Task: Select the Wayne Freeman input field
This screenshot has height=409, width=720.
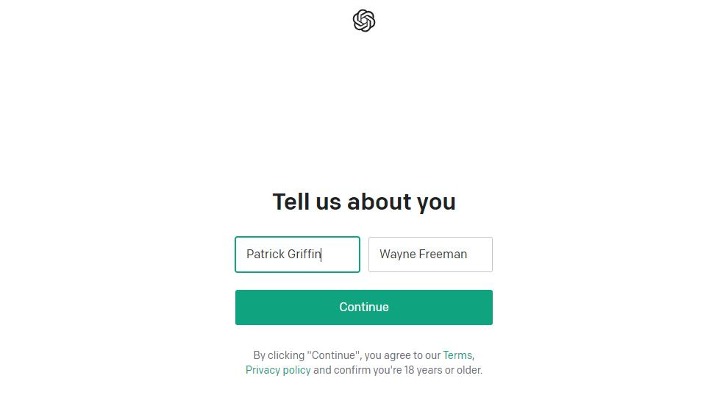Action: (x=430, y=255)
